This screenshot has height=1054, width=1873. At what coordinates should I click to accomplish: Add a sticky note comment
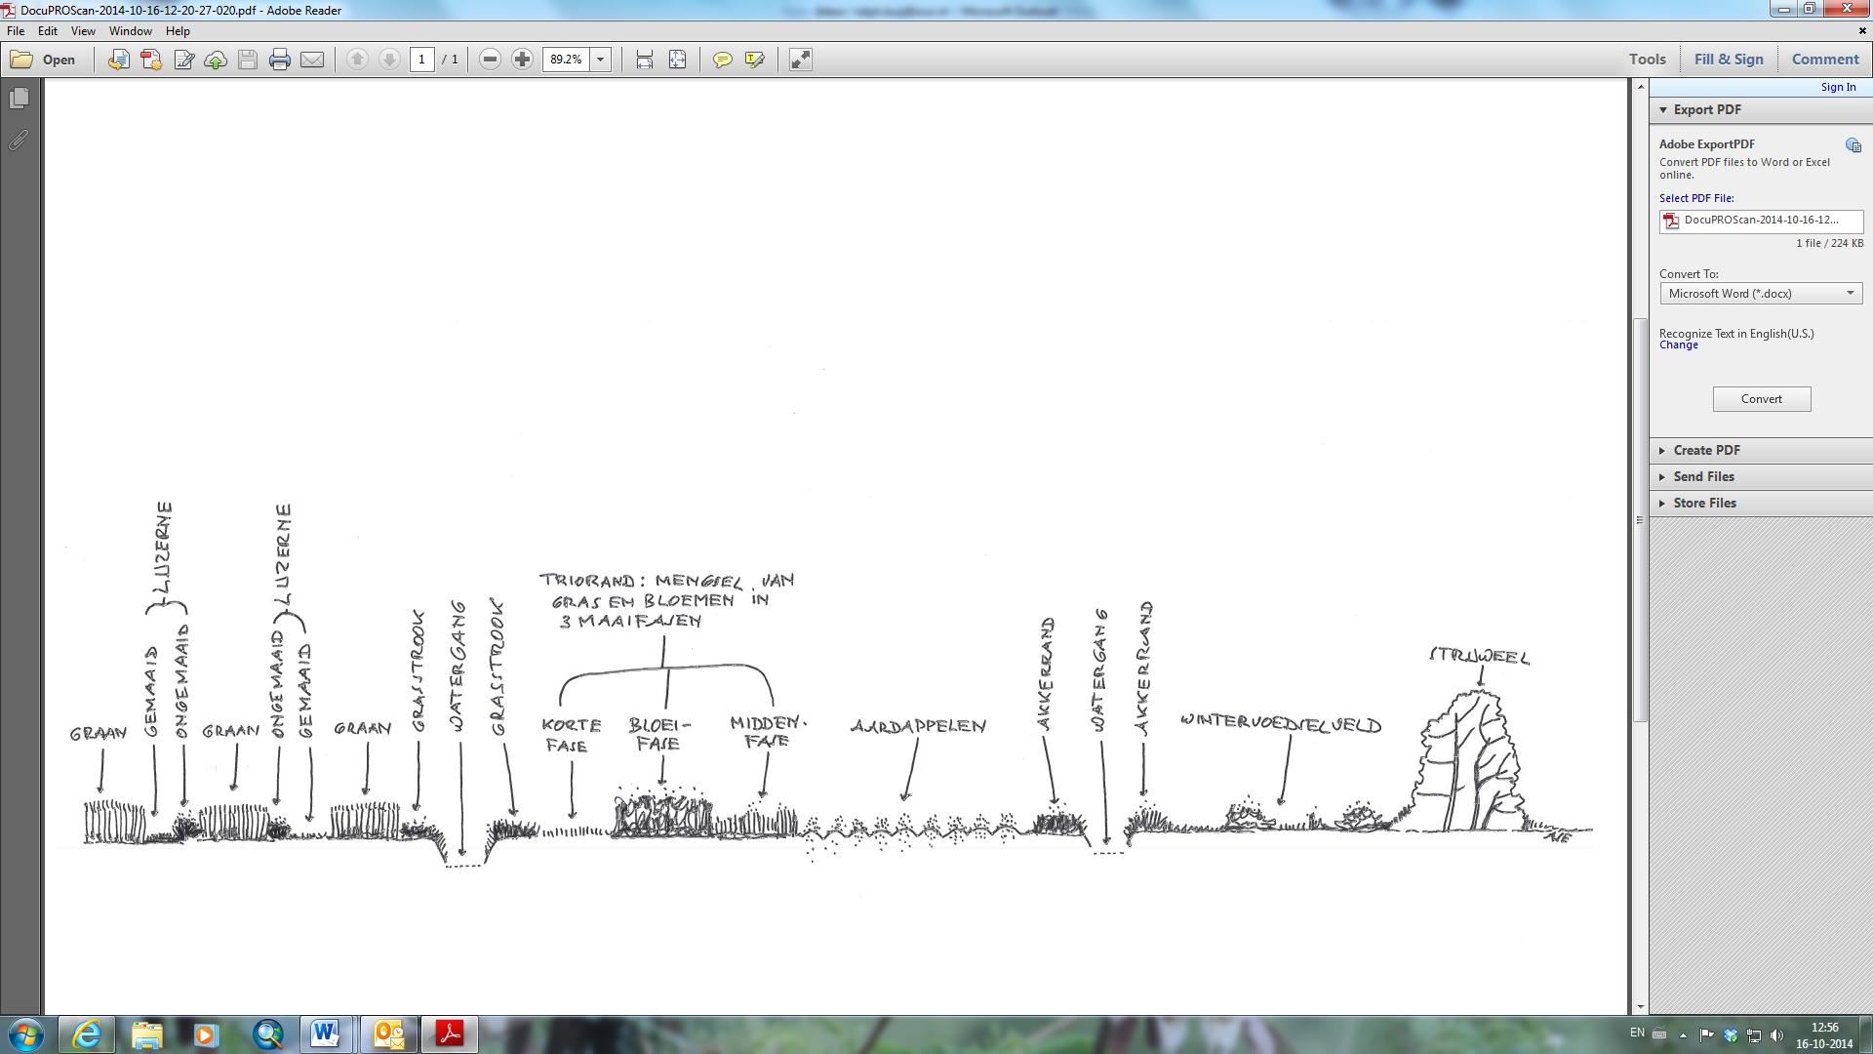point(722,60)
